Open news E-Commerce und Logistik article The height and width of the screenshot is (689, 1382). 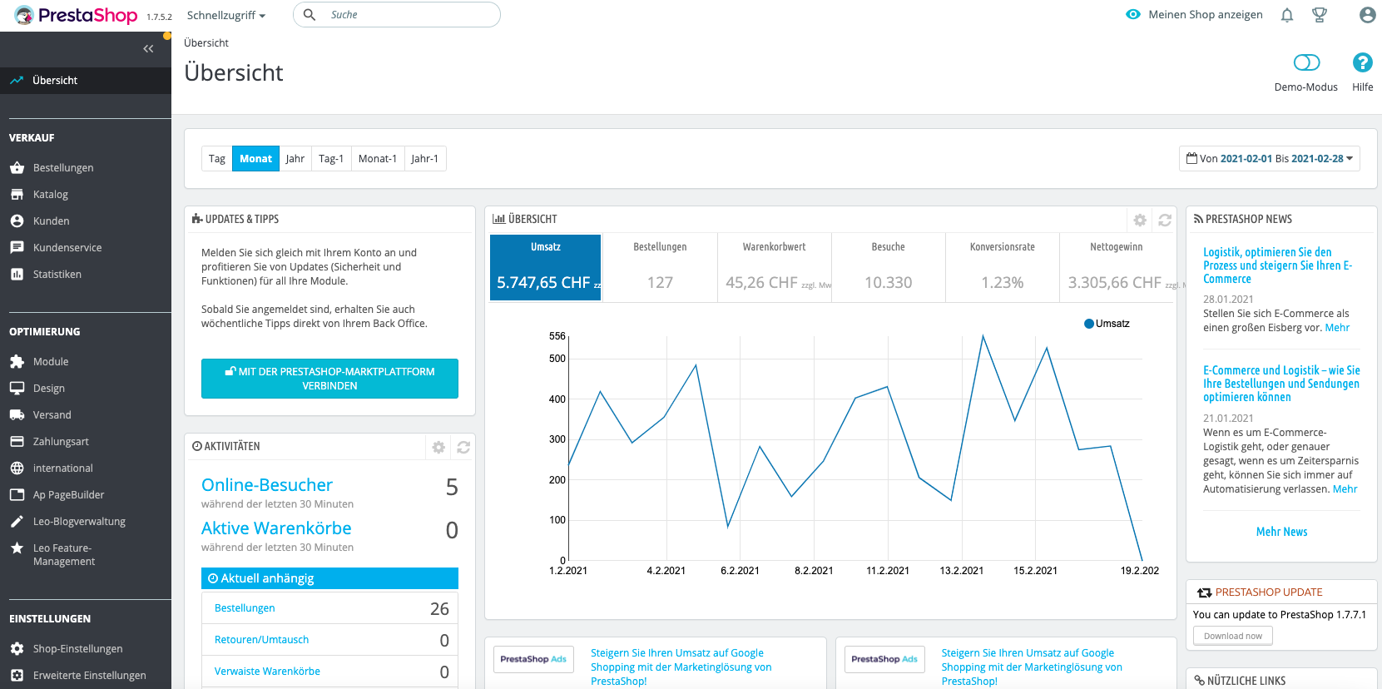pyautogui.click(x=1281, y=384)
